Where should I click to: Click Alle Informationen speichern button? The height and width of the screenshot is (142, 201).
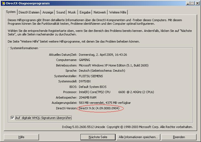(138, 137)
